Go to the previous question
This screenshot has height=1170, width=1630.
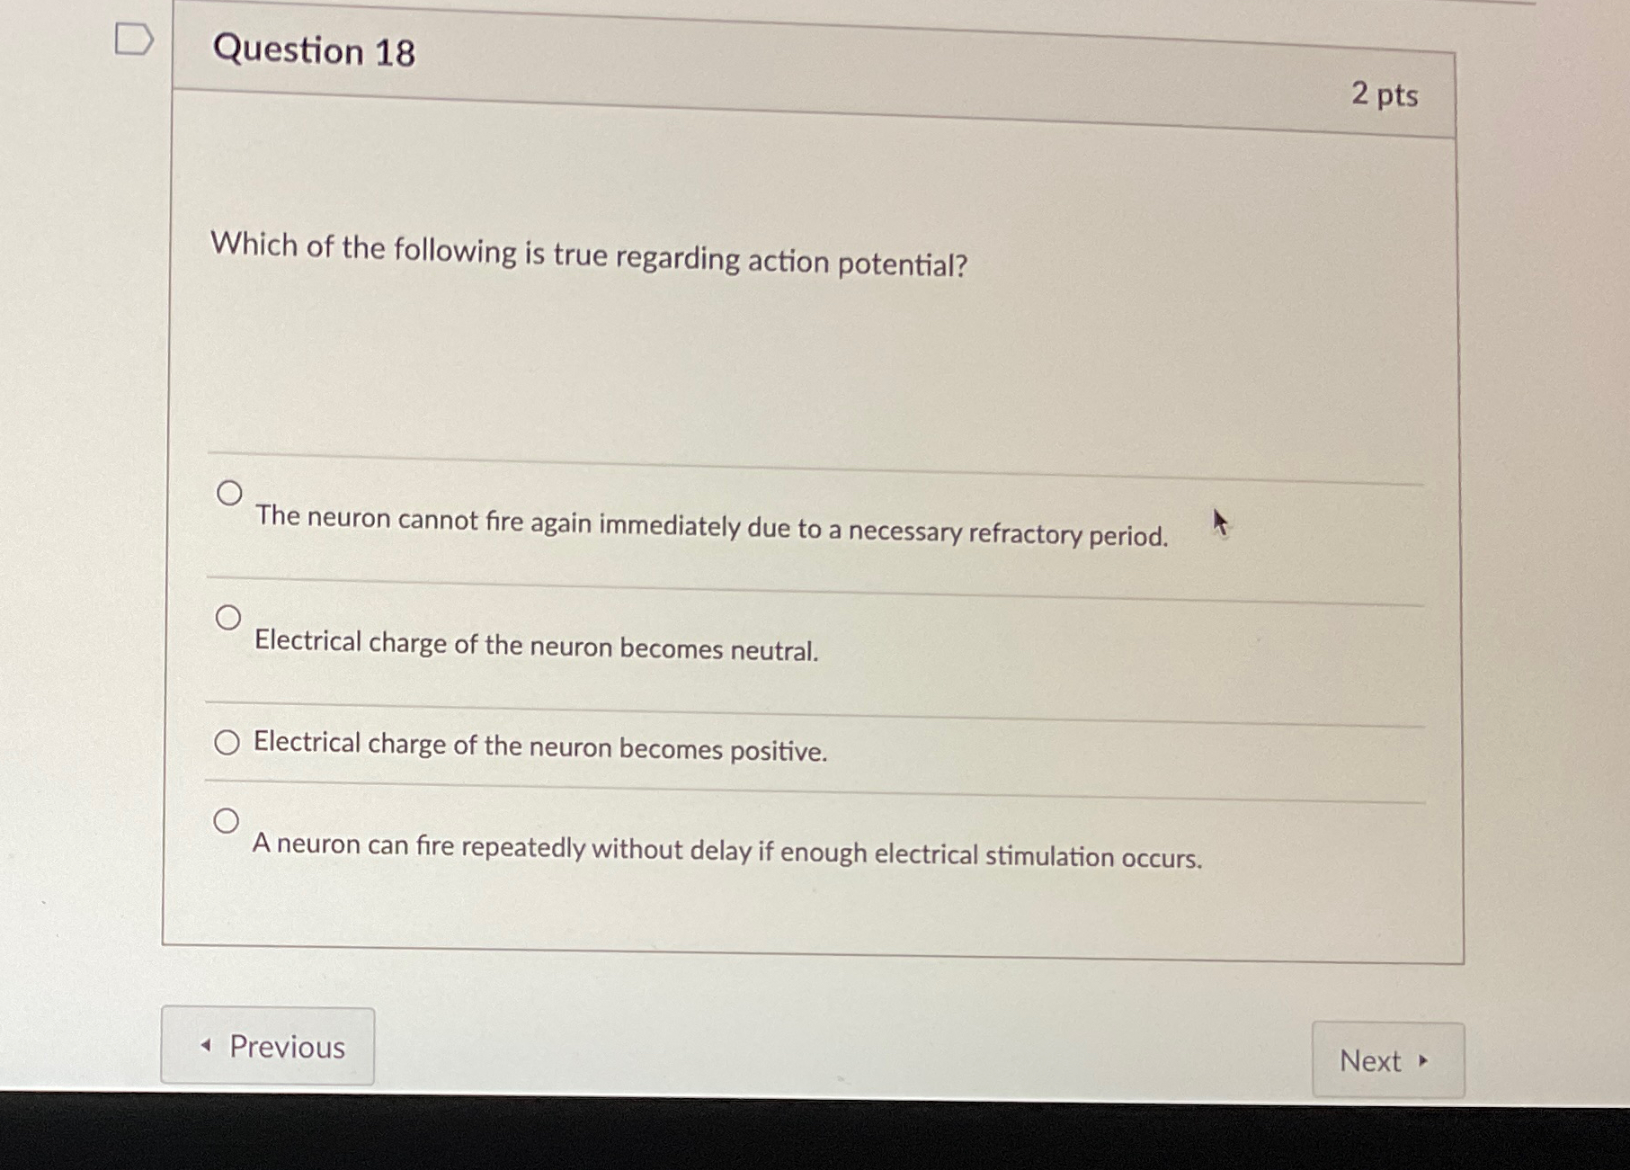point(267,1046)
